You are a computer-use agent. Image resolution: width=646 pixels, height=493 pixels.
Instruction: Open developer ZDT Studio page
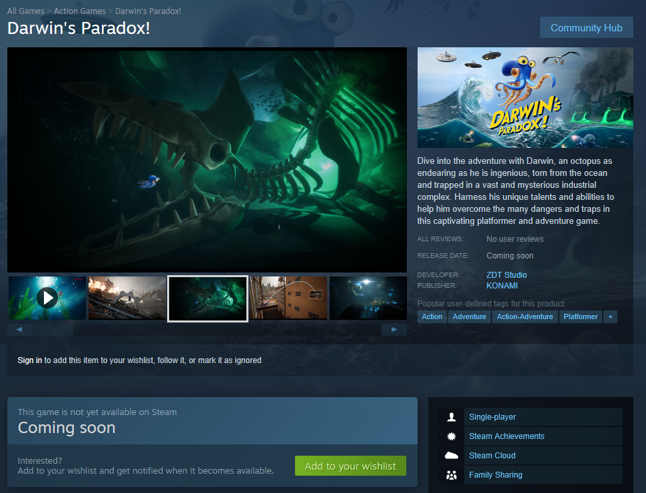click(x=506, y=275)
